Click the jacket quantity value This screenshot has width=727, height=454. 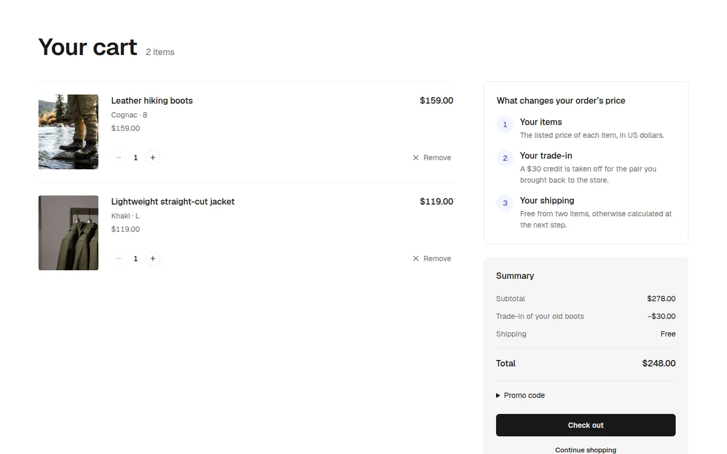pos(136,259)
